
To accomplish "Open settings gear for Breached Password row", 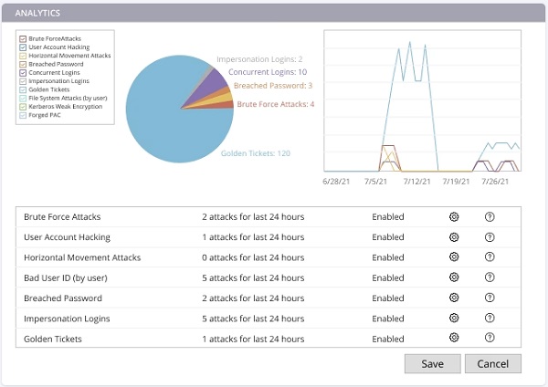I will point(453,298).
